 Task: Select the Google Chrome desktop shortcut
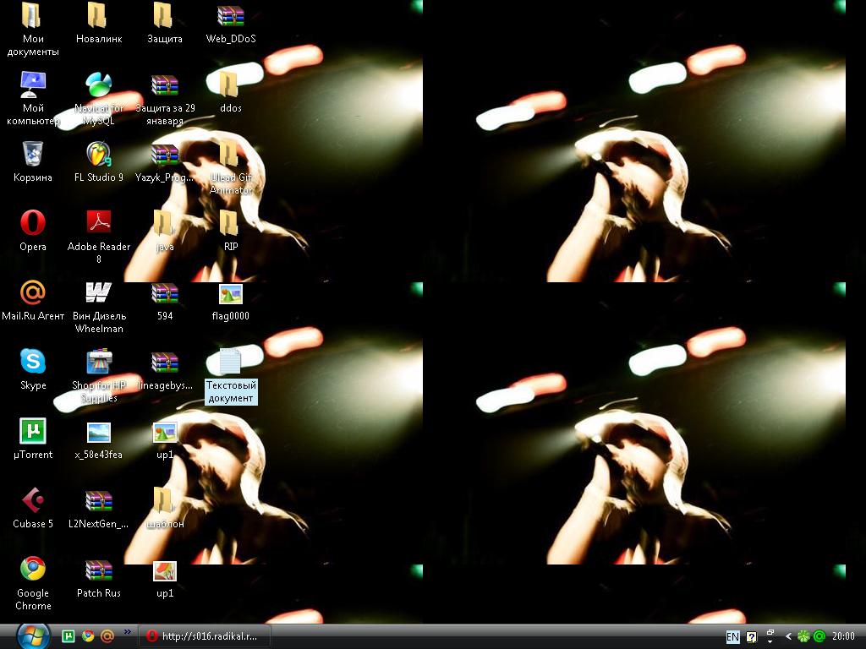coord(33,570)
